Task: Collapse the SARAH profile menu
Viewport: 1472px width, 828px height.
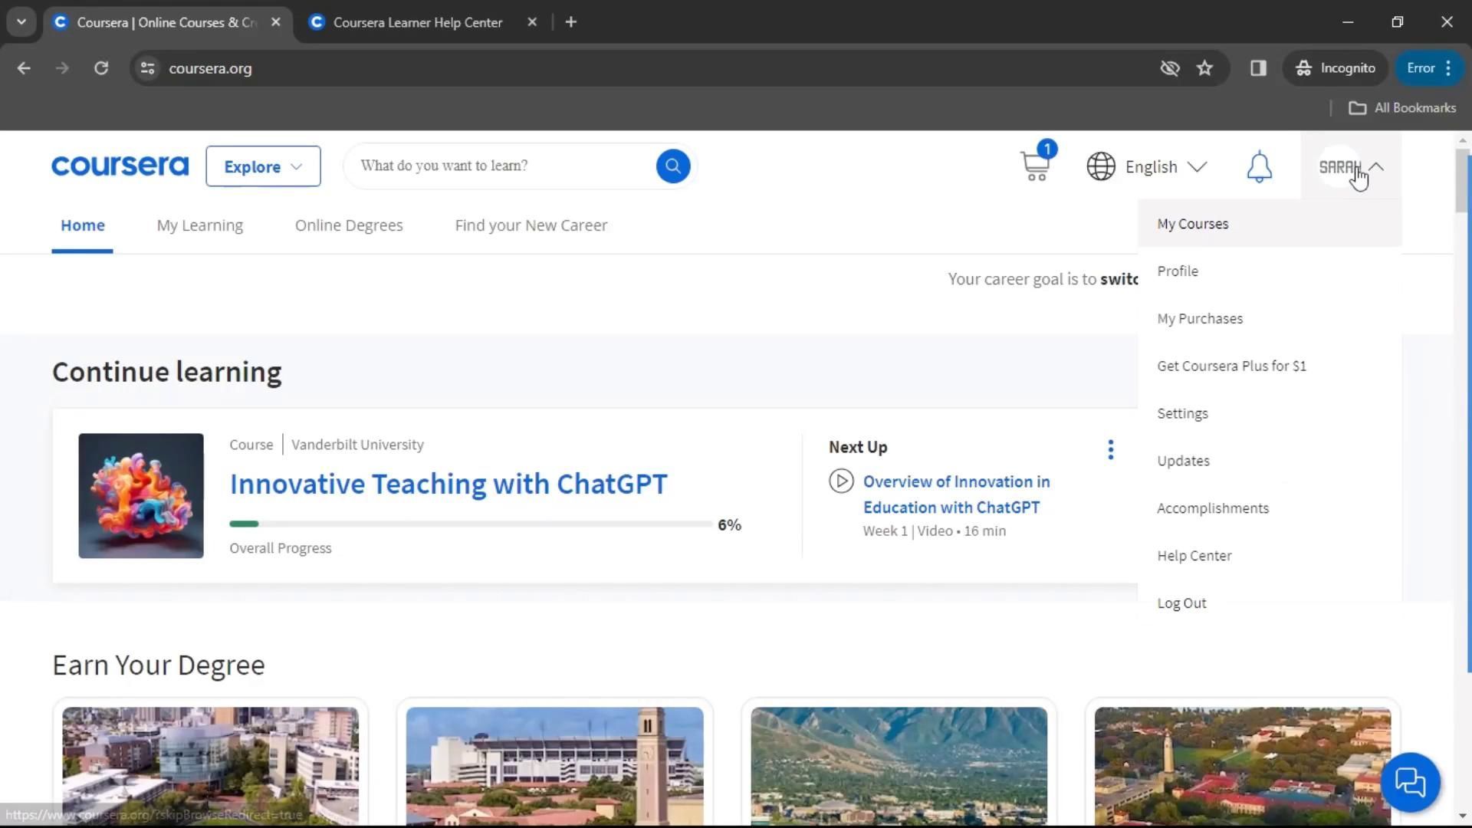Action: tap(1350, 166)
